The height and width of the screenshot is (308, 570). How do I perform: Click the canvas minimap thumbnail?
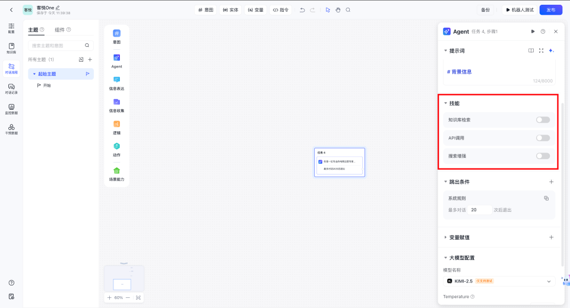tap(124, 278)
